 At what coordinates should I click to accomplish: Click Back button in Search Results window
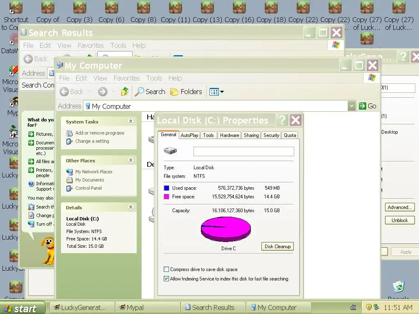click(x=36, y=59)
